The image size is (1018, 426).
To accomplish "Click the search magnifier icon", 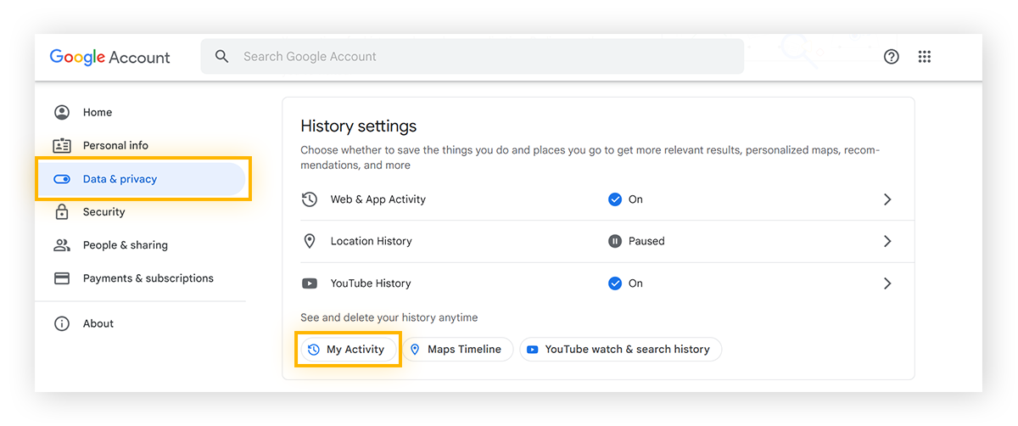I will tap(222, 57).
